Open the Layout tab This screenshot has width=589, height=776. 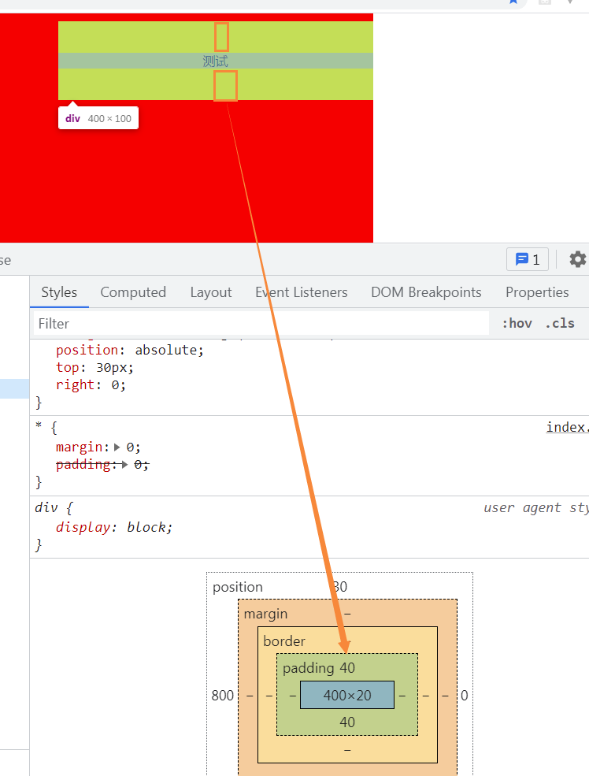(x=211, y=292)
